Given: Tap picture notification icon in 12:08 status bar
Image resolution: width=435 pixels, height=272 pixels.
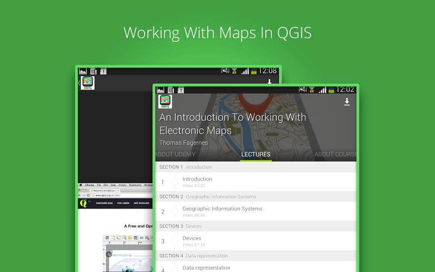Looking at the screenshot, I should 83,71.
